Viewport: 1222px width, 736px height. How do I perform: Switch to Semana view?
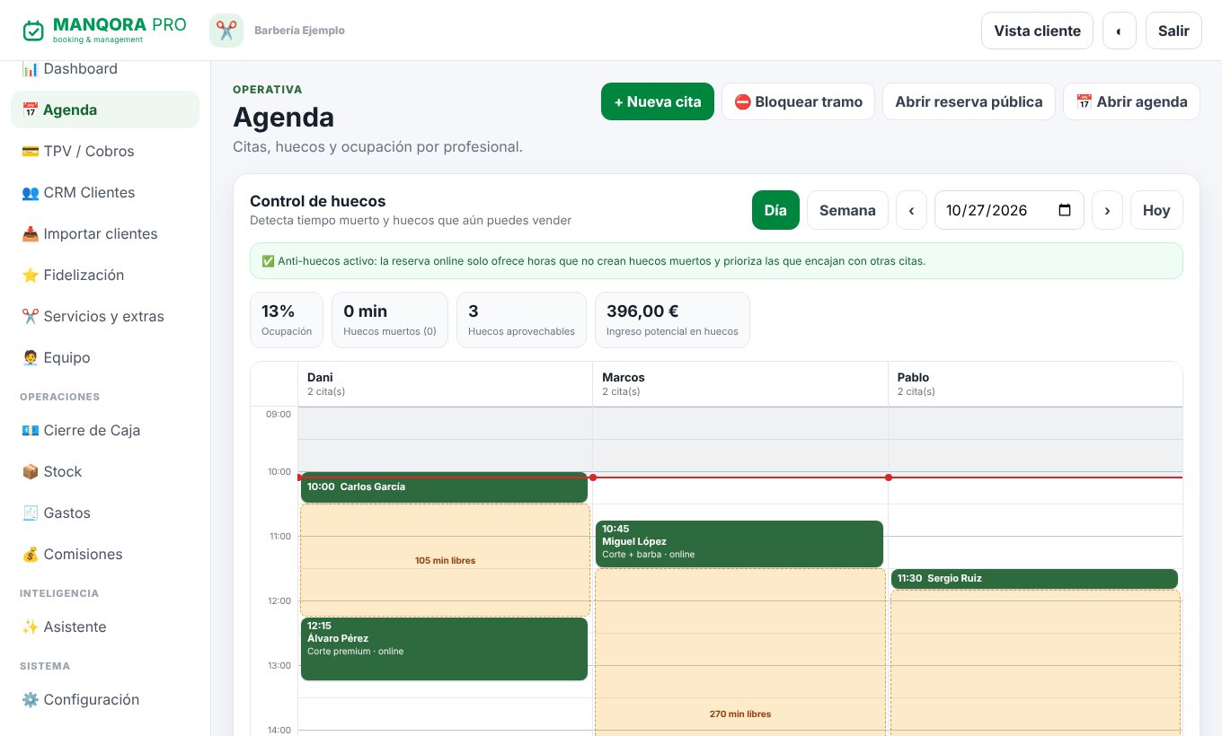(847, 210)
